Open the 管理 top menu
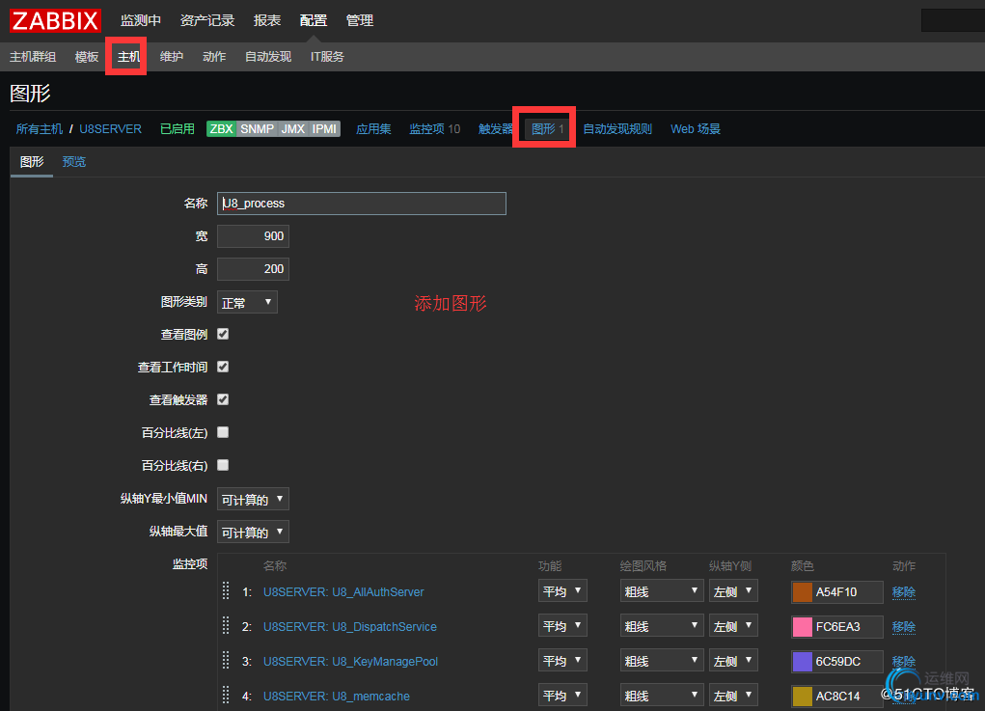985x711 pixels. tap(360, 20)
